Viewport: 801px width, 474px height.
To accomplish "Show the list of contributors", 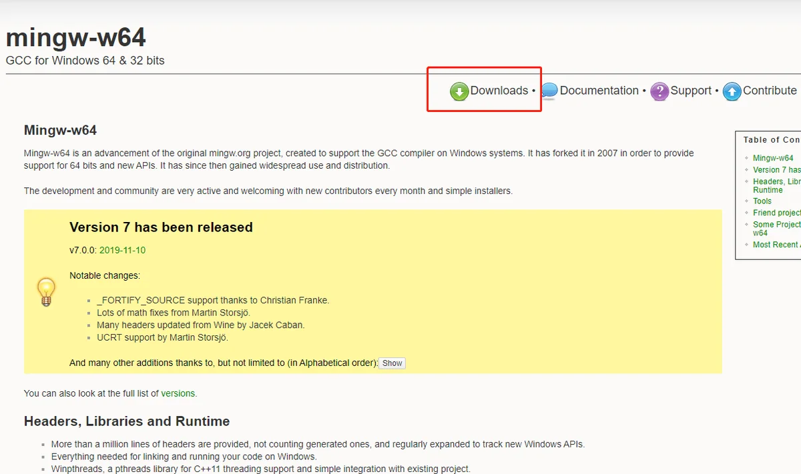I will 392,363.
